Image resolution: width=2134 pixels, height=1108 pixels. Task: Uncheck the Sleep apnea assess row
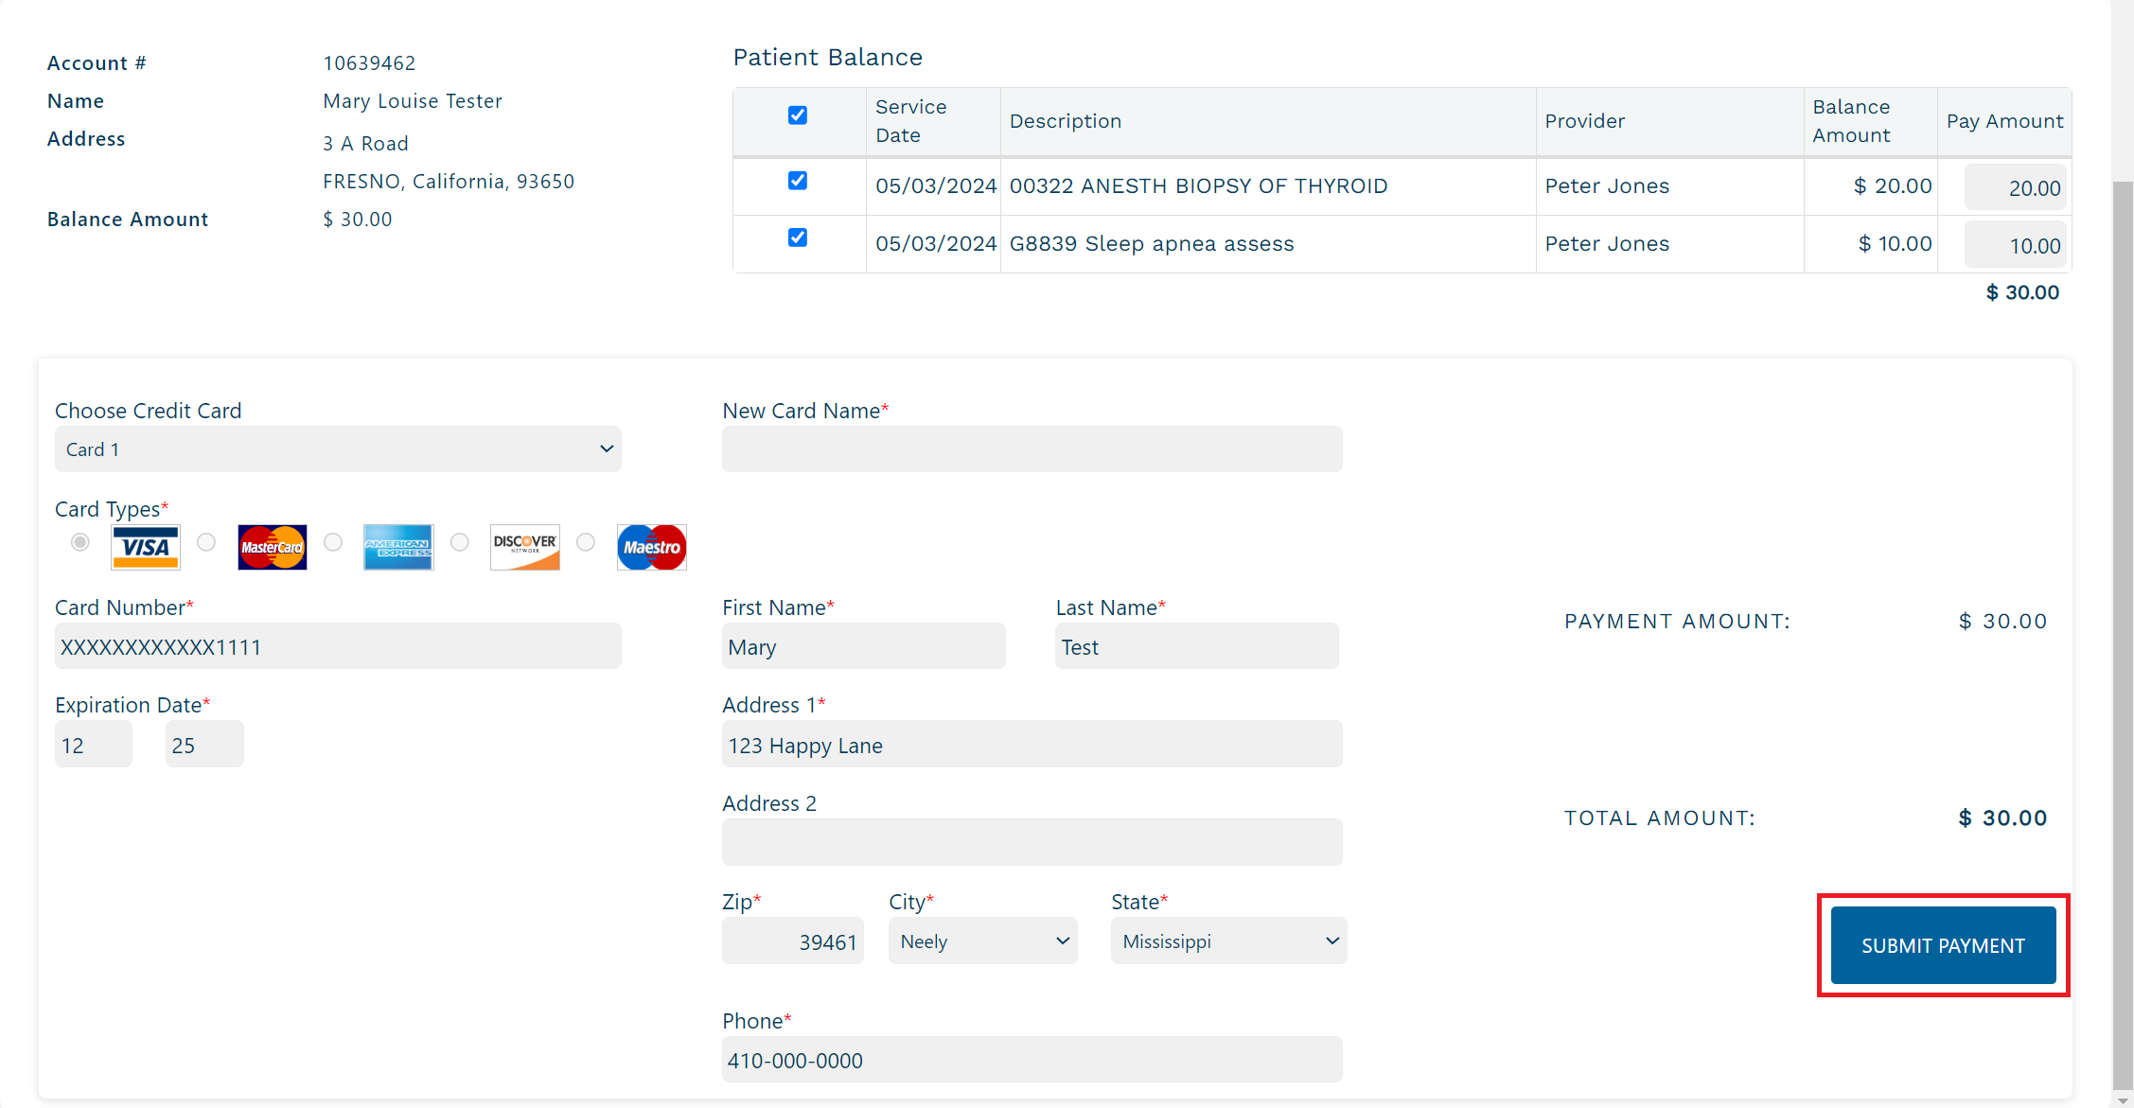[x=798, y=237]
